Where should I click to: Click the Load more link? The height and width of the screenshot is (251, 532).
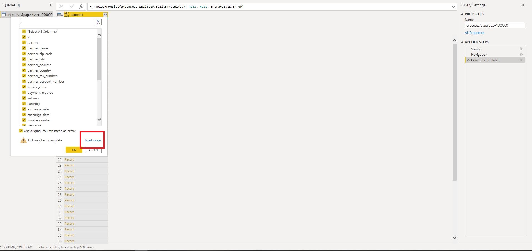[93, 140]
